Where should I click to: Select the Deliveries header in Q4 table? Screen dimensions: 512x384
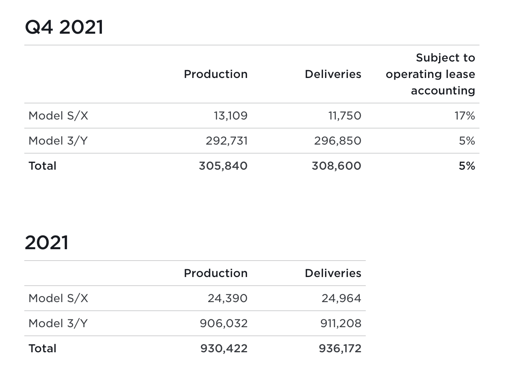click(x=333, y=74)
